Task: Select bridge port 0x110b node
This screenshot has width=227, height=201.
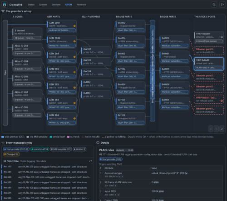Action: click(x=130, y=73)
